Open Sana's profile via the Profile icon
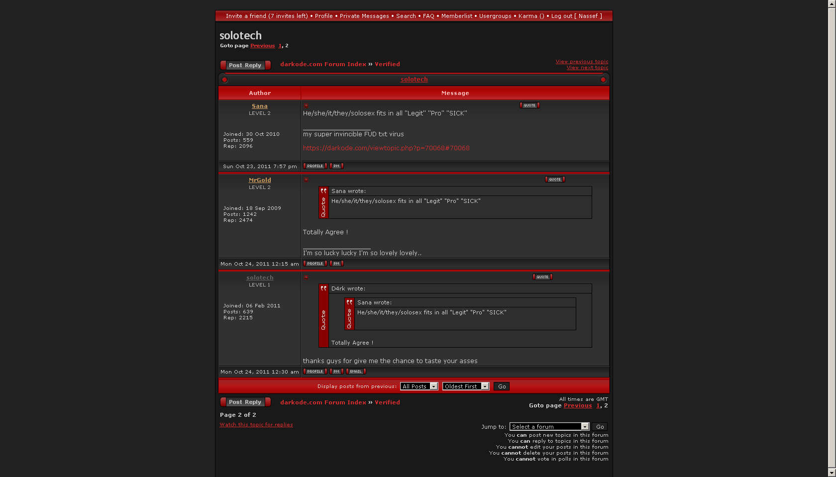This screenshot has width=836, height=477. 315,166
